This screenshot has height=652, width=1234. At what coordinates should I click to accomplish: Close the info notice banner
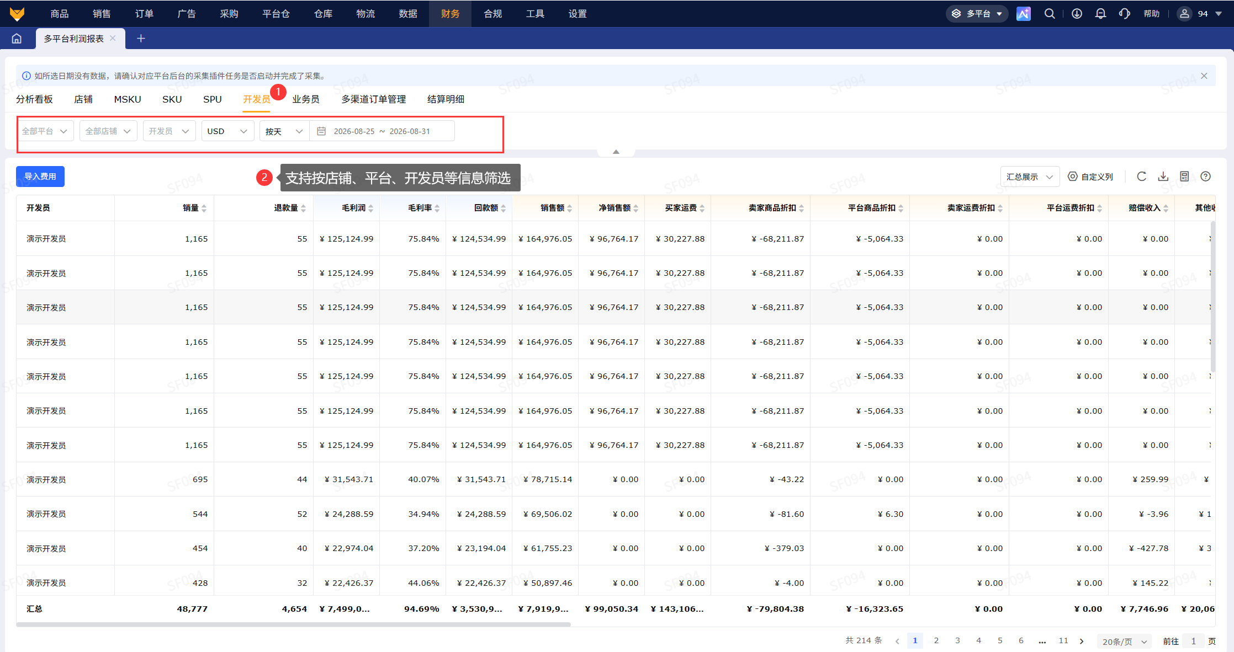1204,76
